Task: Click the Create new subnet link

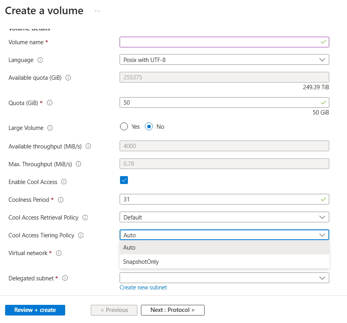Action: coord(143,287)
